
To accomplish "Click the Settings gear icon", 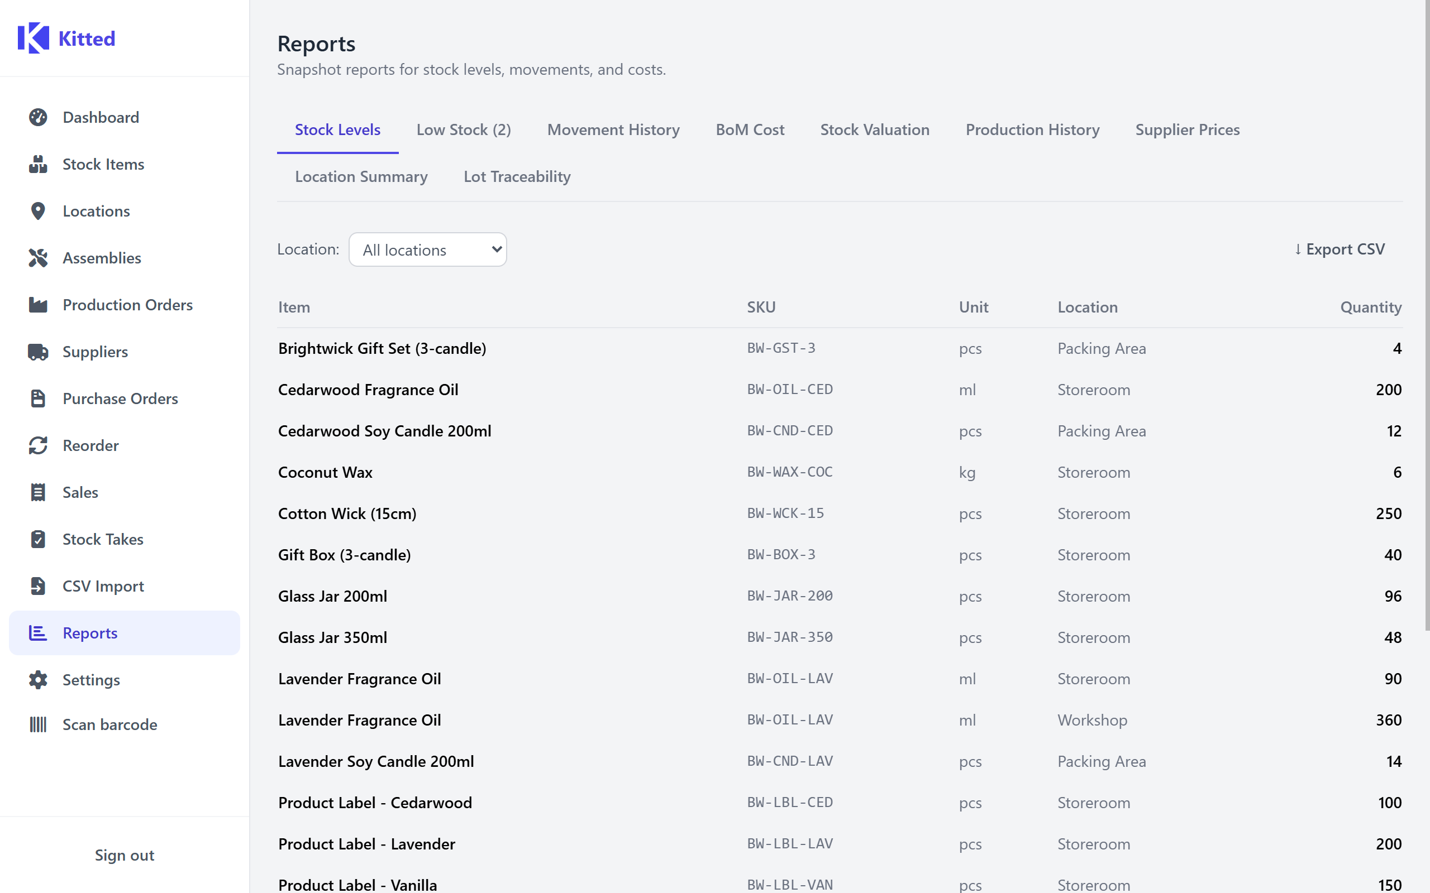I will pos(38,680).
